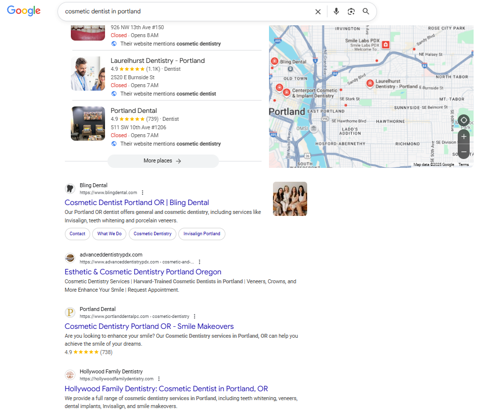483x415 pixels.
Task: Click the More places button
Action: (163, 161)
